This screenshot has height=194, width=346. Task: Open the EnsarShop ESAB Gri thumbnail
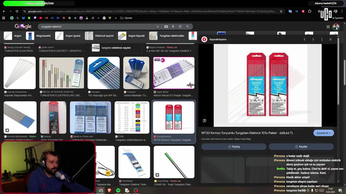click(174, 162)
